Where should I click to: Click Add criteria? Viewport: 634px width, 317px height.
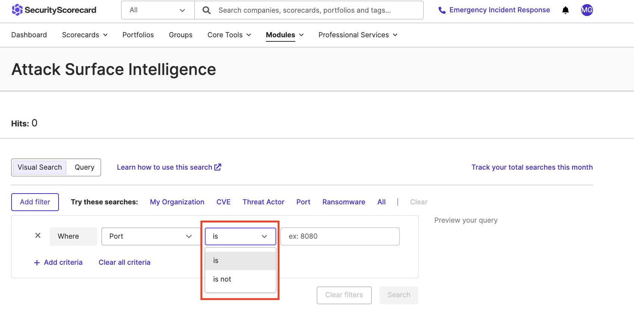click(58, 263)
